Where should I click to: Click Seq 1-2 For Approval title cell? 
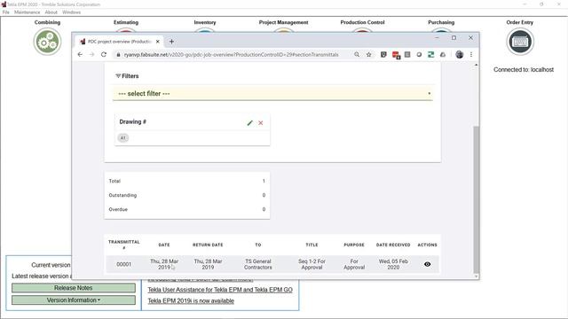(x=312, y=264)
